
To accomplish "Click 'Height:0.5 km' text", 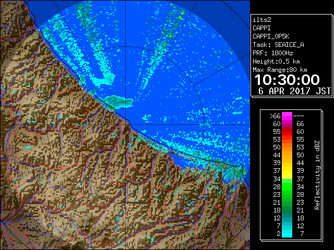I will coord(276,61).
